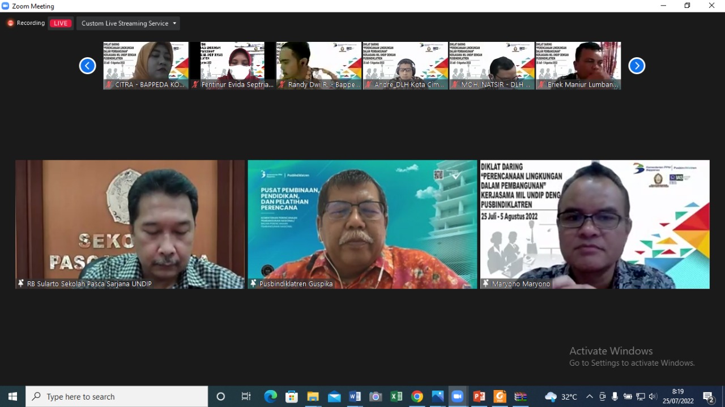Image resolution: width=725 pixels, height=407 pixels.
Task: Open Google Chrome from the taskbar
Action: point(417,397)
